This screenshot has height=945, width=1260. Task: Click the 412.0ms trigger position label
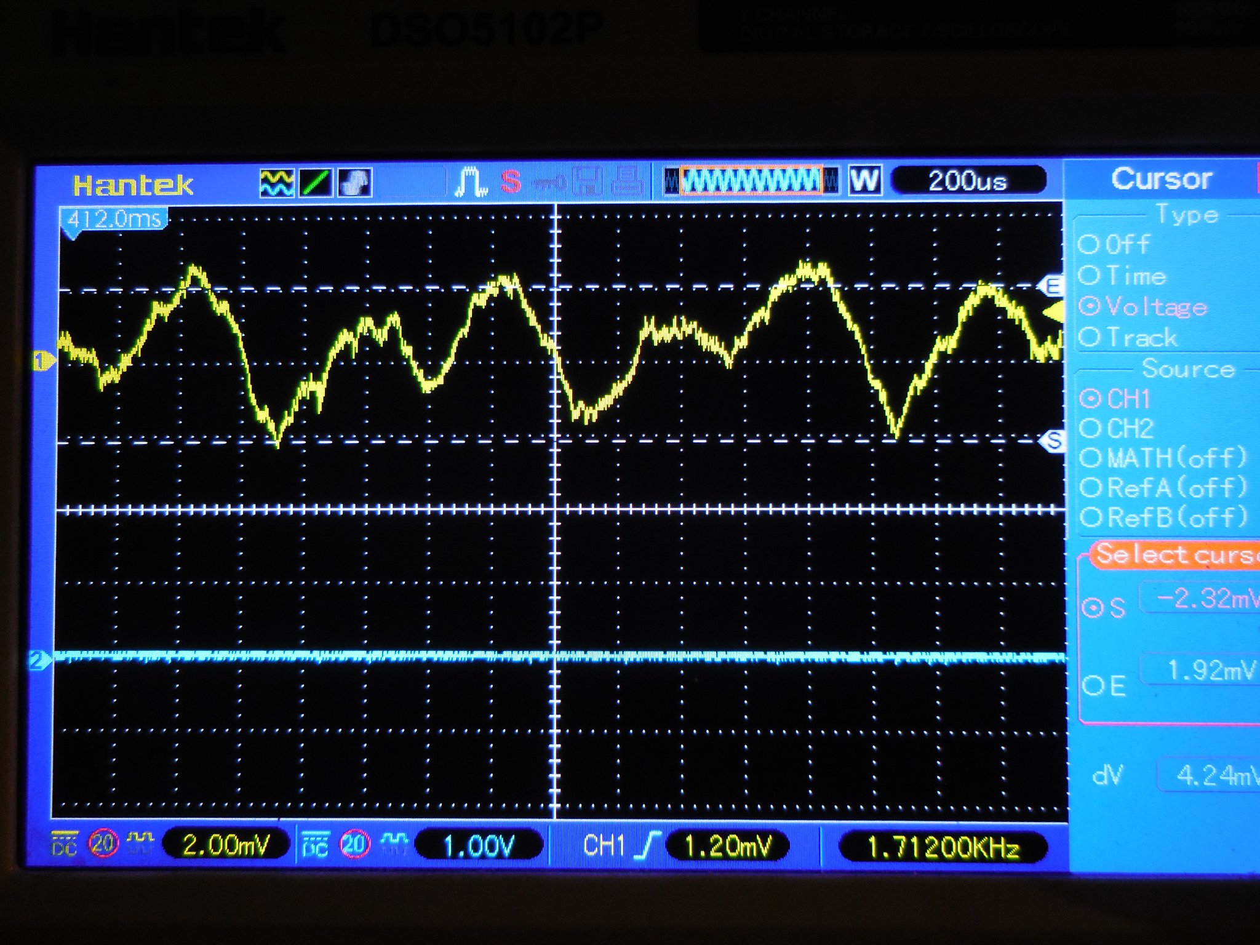point(114,219)
